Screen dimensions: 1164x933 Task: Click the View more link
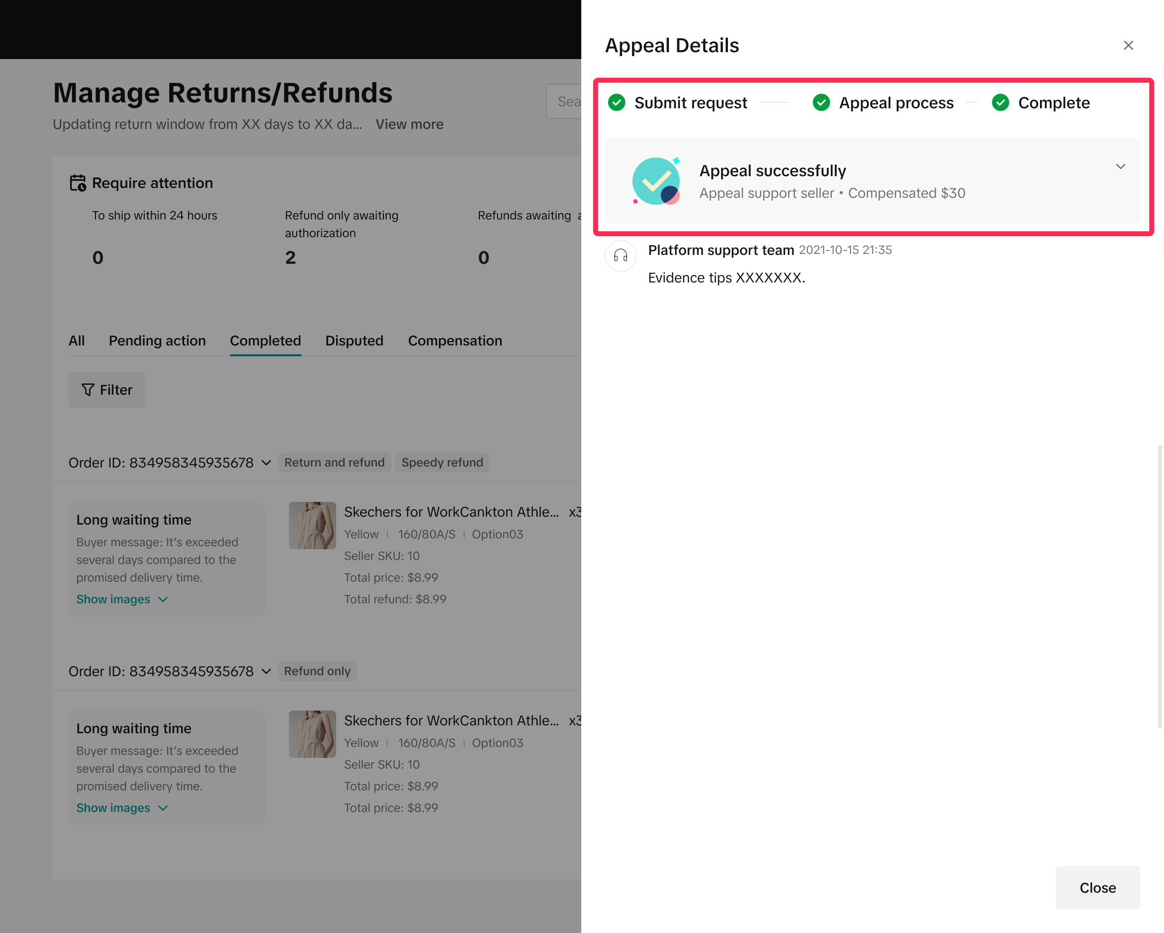(409, 124)
